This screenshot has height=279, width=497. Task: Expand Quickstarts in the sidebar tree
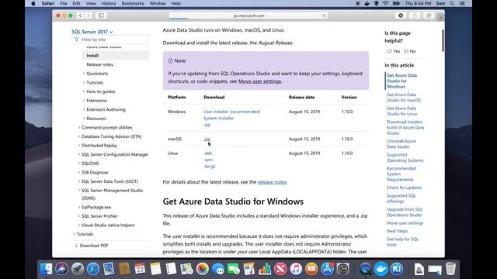84,74
